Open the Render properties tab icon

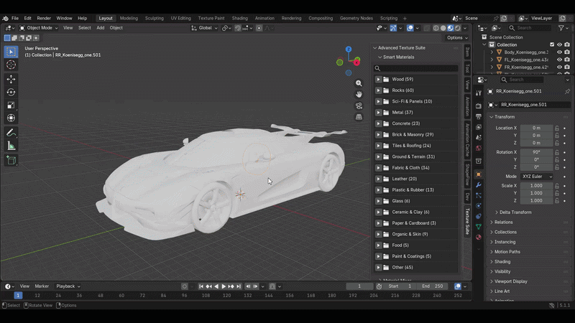click(x=479, y=106)
